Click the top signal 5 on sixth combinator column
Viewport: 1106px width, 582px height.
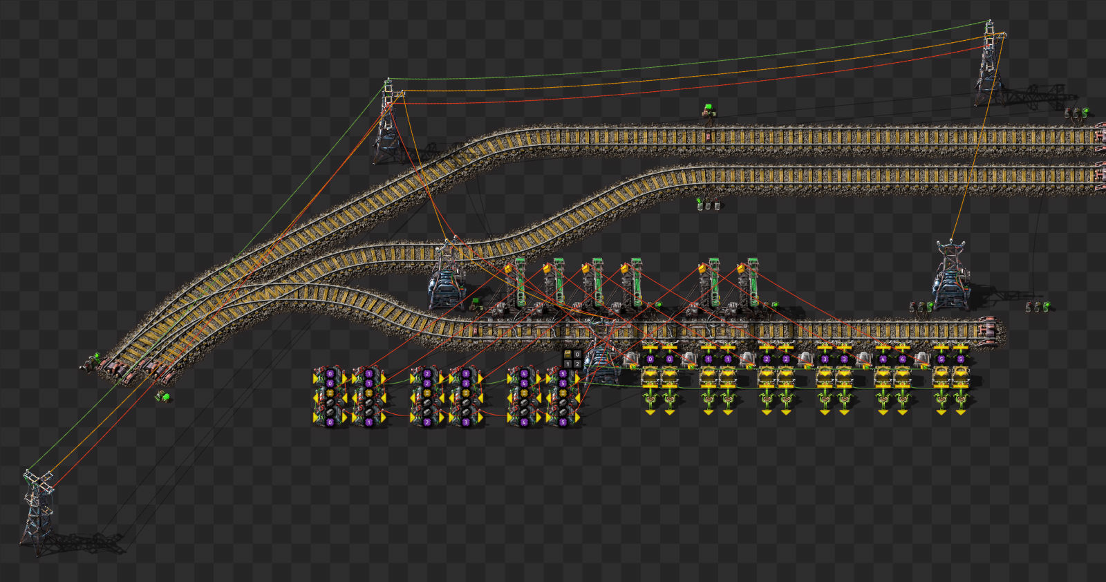point(563,374)
